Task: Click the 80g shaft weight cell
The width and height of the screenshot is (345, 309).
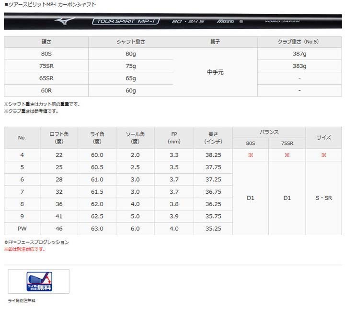Action: click(x=131, y=54)
